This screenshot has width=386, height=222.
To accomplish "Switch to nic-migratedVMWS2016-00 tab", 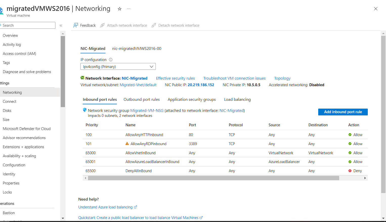I will click(x=137, y=49).
